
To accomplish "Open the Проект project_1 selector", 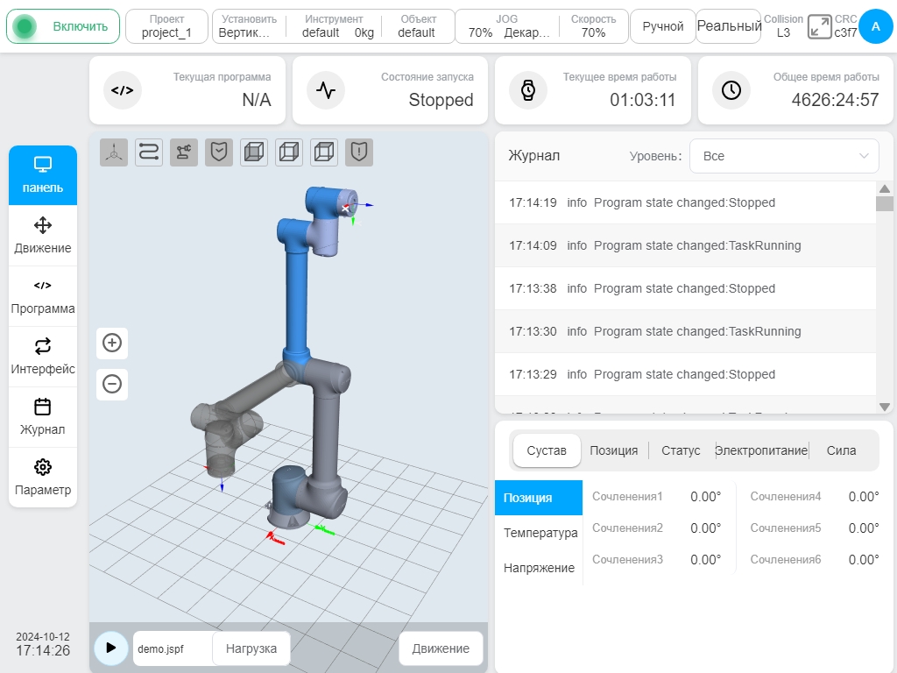I will click(x=166, y=26).
